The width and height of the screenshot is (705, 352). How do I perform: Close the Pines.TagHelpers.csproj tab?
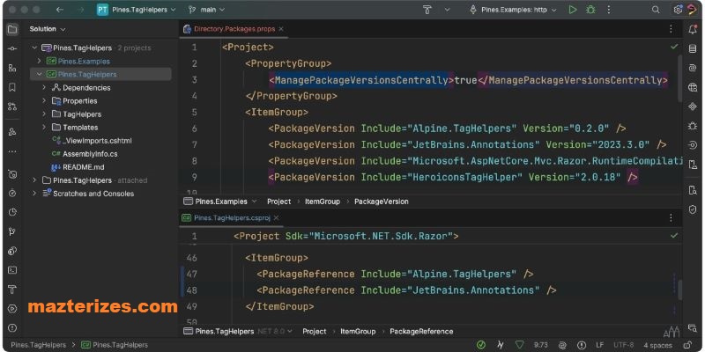coord(276,217)
